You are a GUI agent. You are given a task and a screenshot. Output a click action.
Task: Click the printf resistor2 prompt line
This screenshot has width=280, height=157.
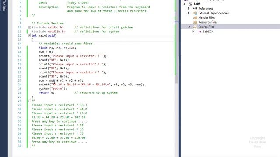[x=72, y=64]
